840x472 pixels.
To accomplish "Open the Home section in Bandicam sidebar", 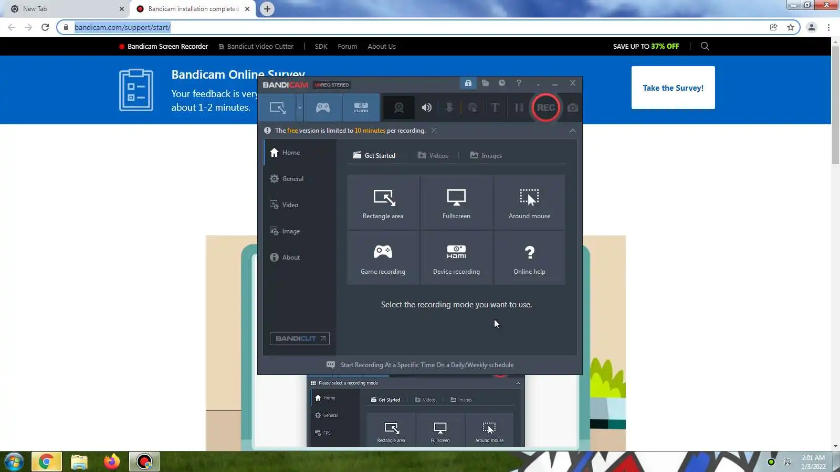I will pyautogui.click(x=300, y=153).
